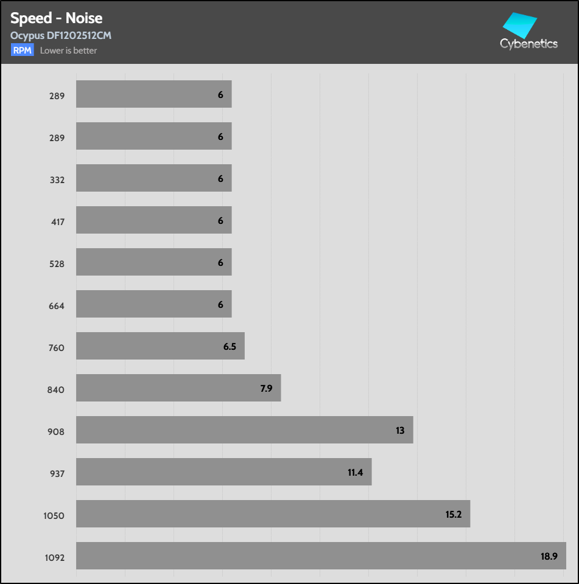The height and width of the screenshot is (584, 579).
Task: Click the 417 axis label
Action: [57, 222]
